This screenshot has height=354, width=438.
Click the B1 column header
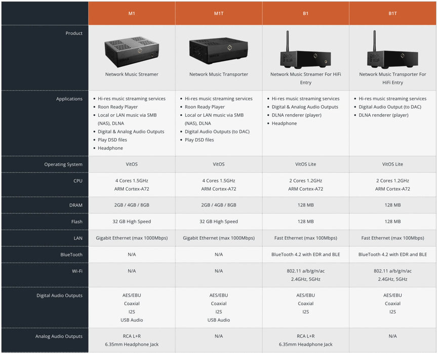coord(305,13)
